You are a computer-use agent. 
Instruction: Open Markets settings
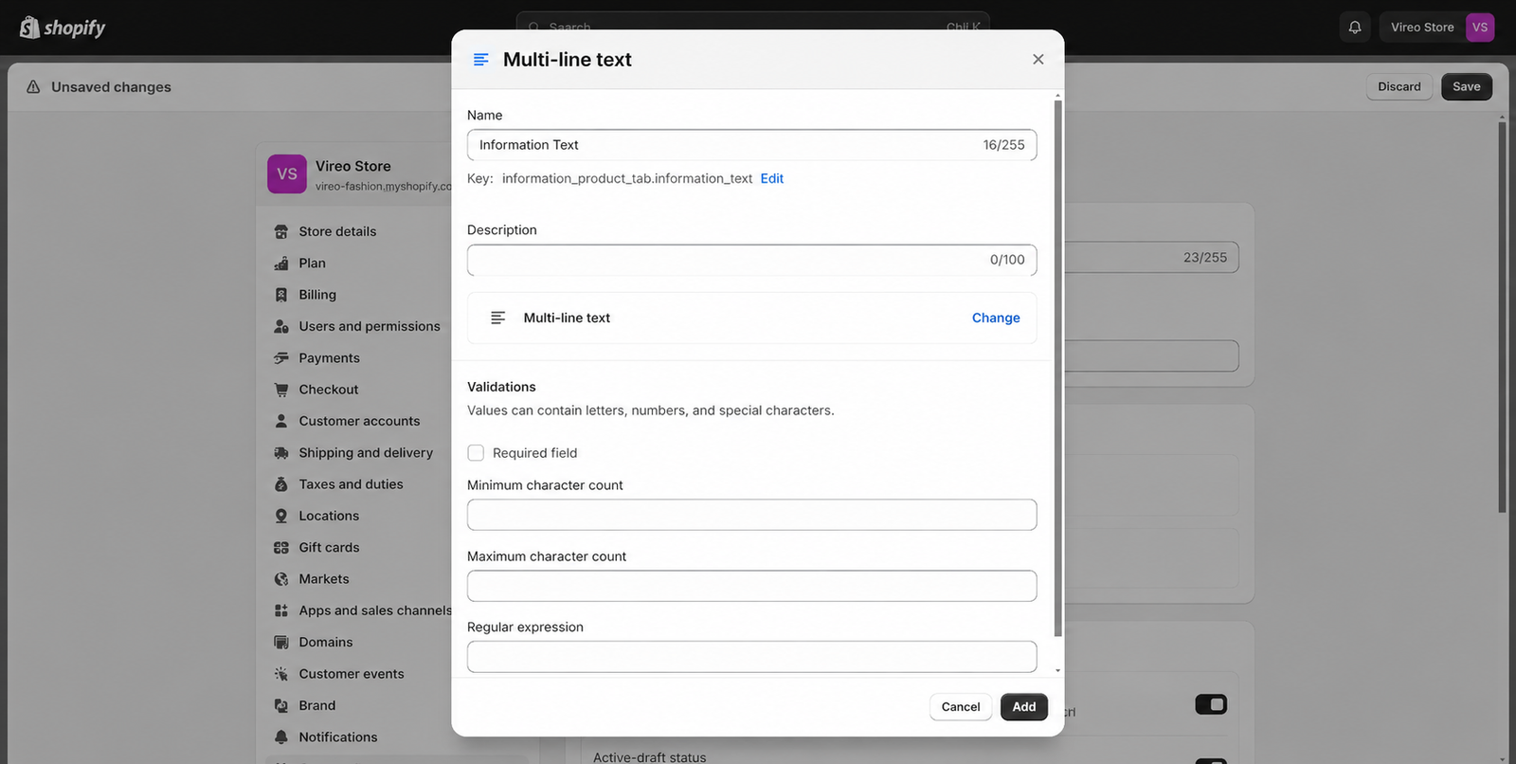click(x=324, y=579)
